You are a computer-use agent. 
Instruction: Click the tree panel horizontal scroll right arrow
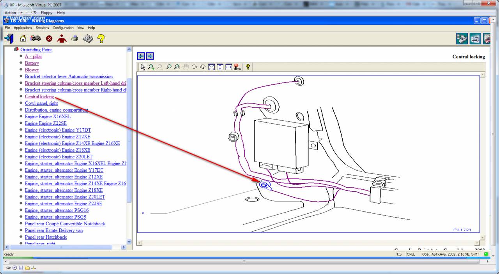click(x=124, y=247)
